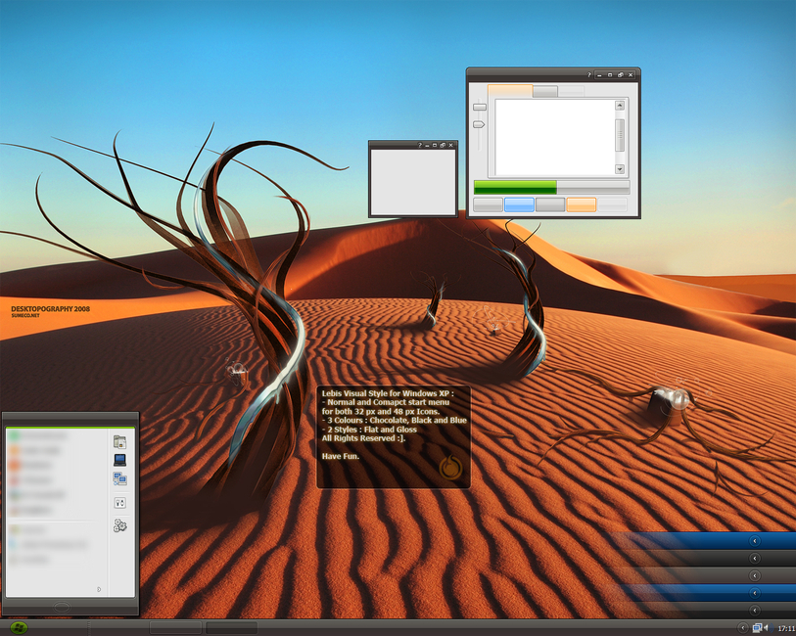The image size is (796, 636).
Task: Click the help question mark in the small window
Action: coord(419,145)
